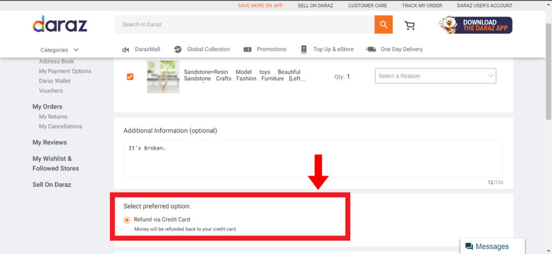Open Address Book in sidebar
The width and height of the screenshot is (552, 254).
coord(57,61)
